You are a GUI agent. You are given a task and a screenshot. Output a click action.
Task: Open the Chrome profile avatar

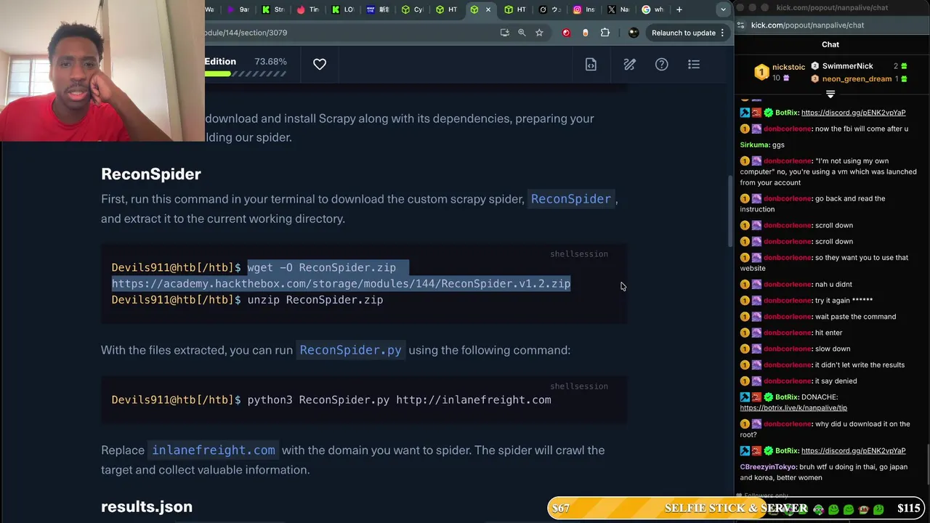tap(634, 33)
